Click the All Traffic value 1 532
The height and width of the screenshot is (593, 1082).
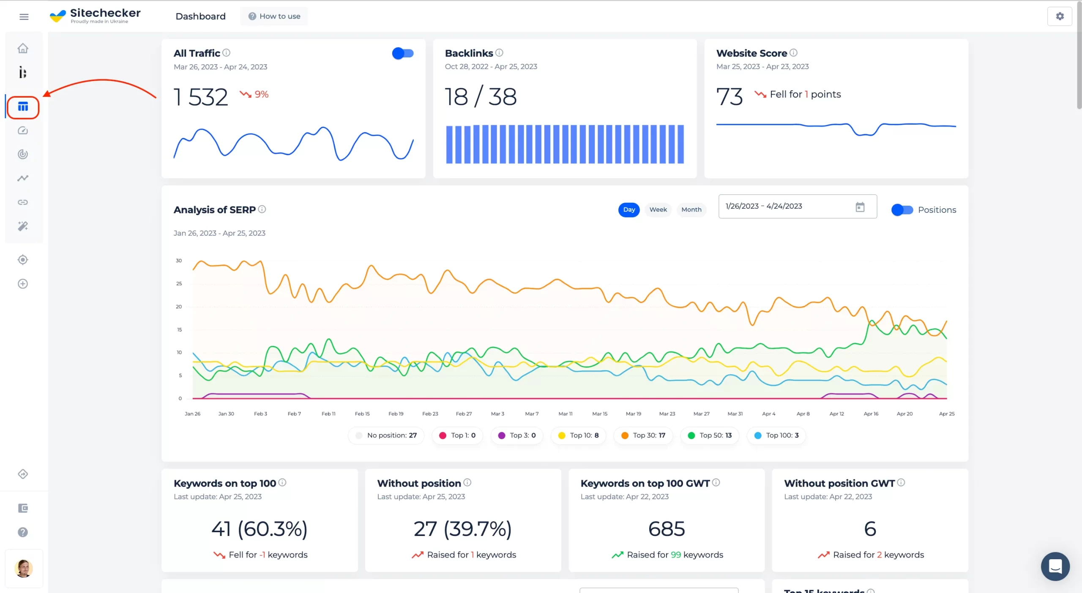(201, 97)
